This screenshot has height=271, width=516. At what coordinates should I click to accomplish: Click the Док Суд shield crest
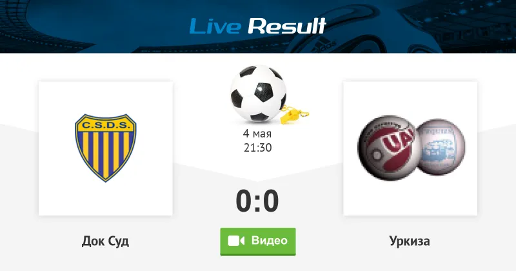pos(106,148)
